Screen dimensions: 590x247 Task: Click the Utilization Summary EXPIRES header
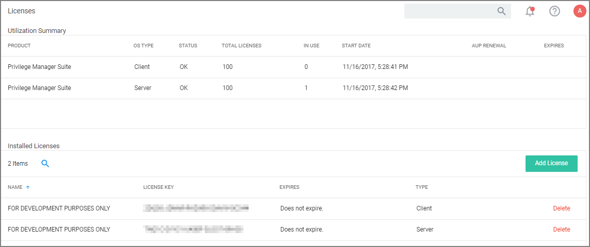554,46
